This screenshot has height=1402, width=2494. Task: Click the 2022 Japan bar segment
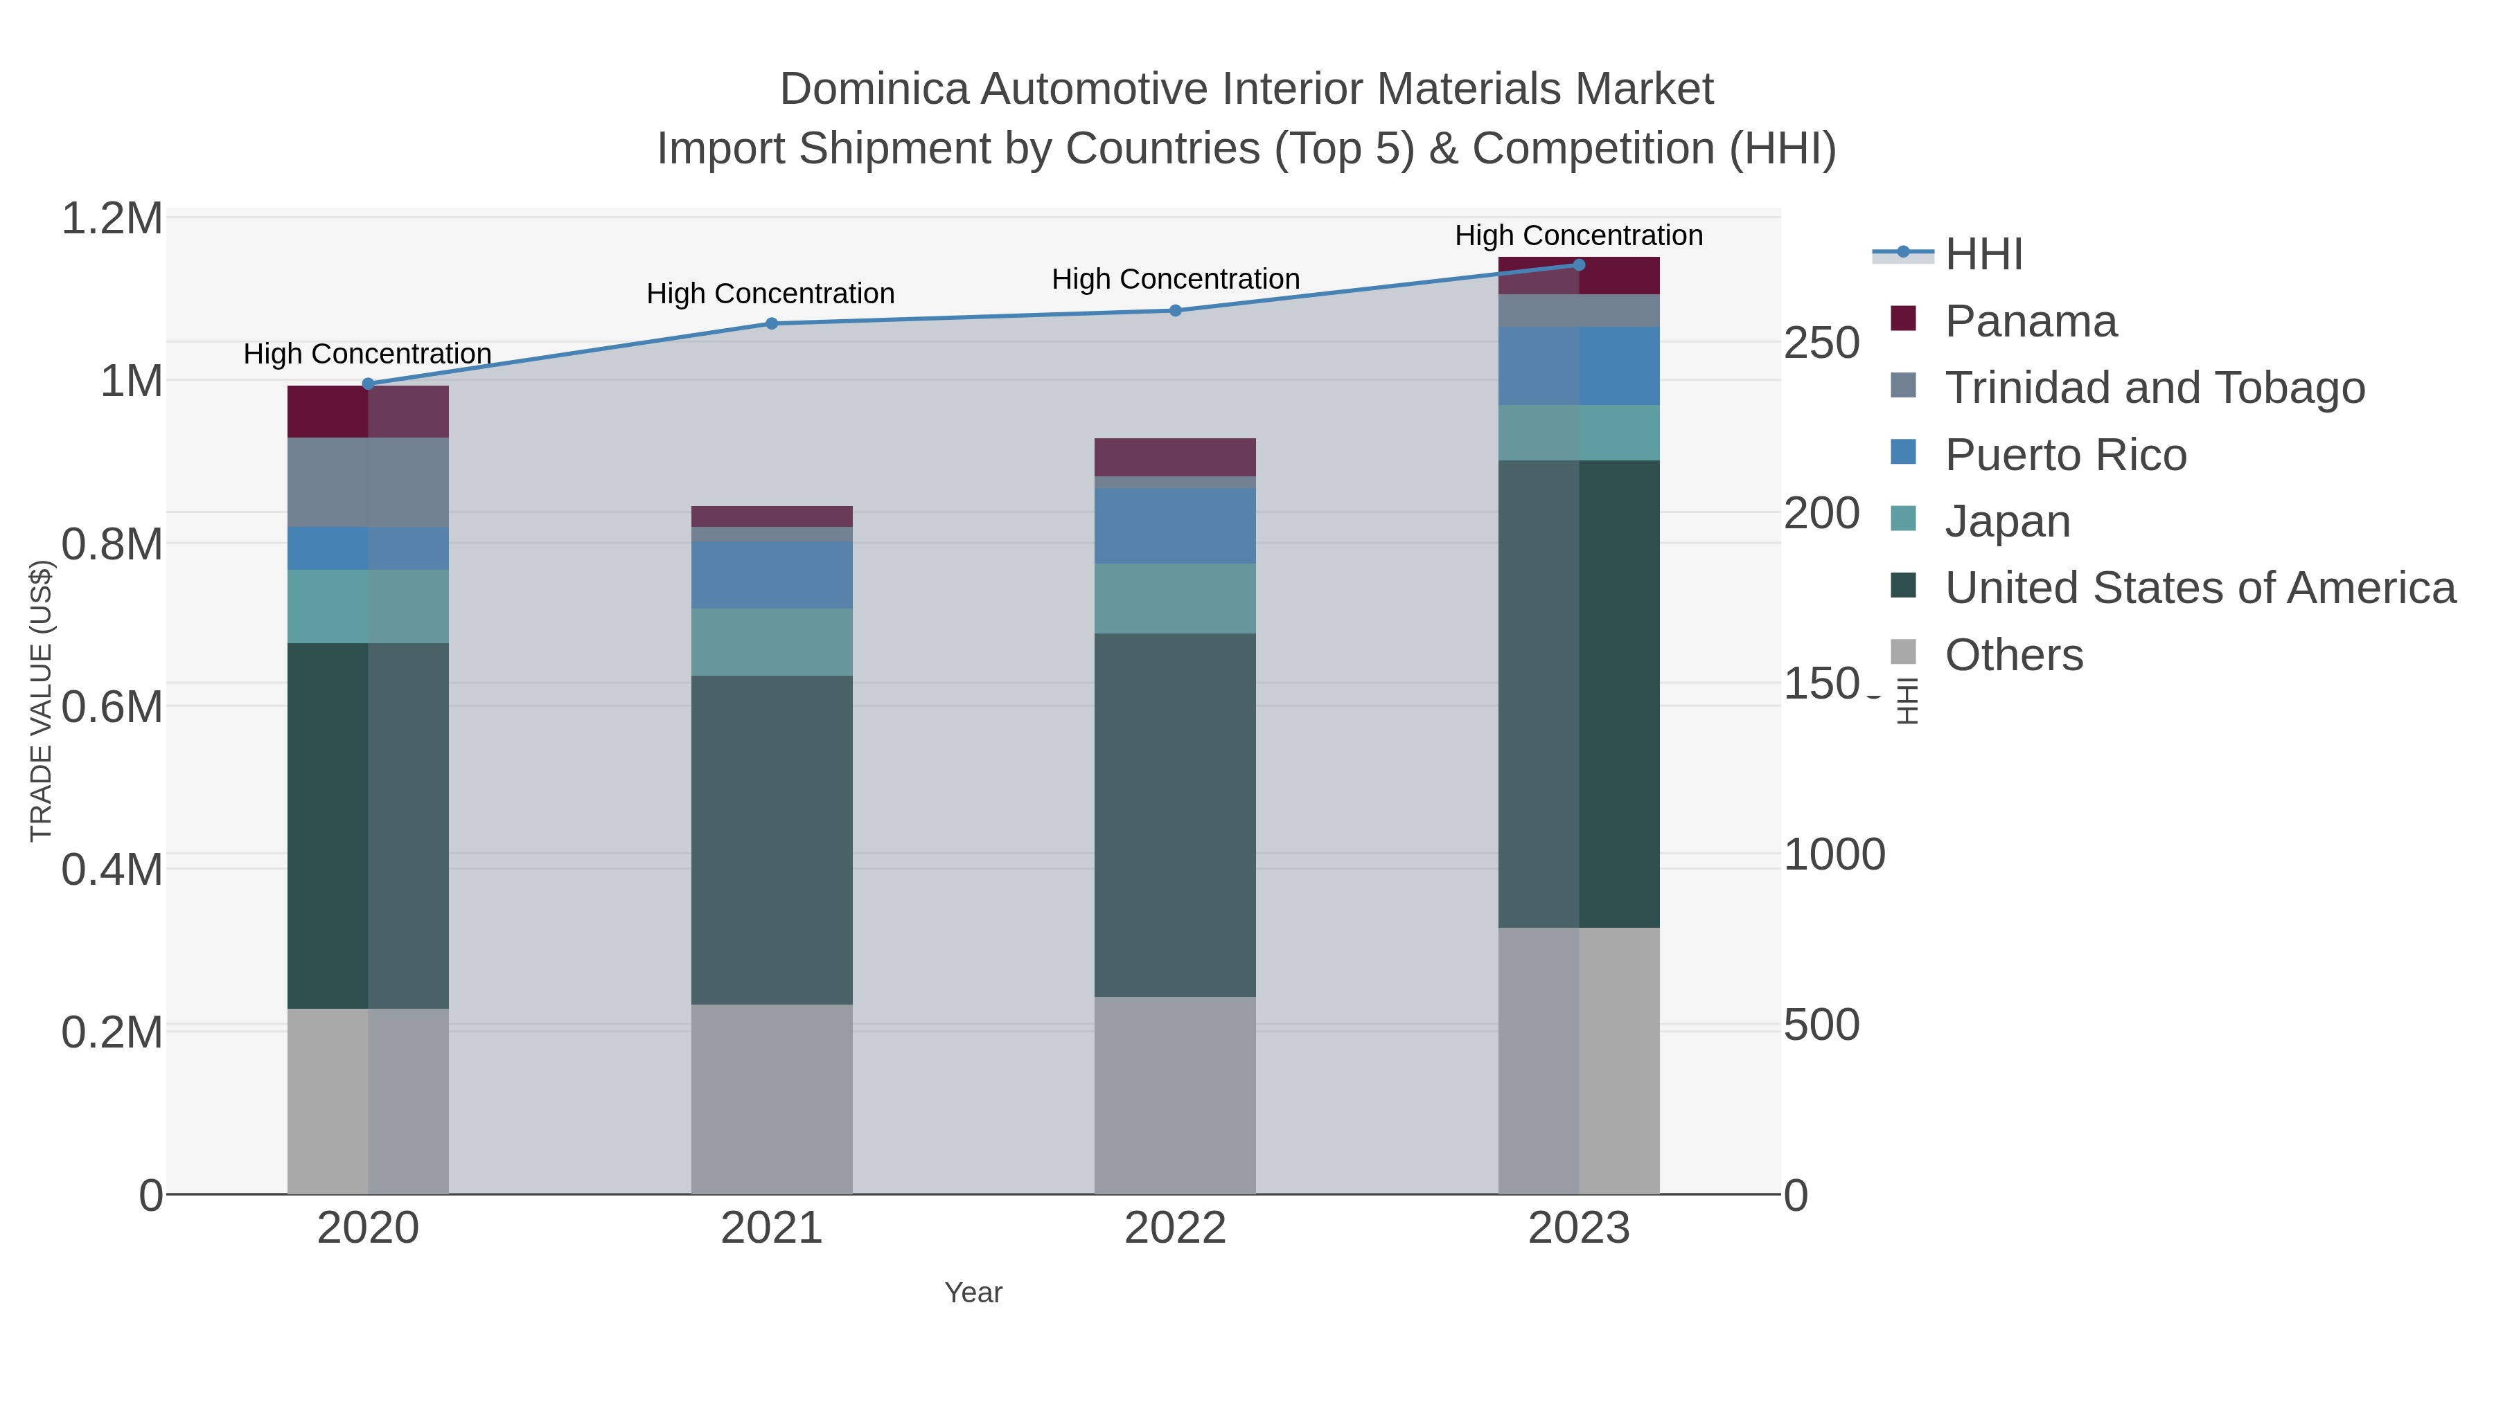(1176, 599)
